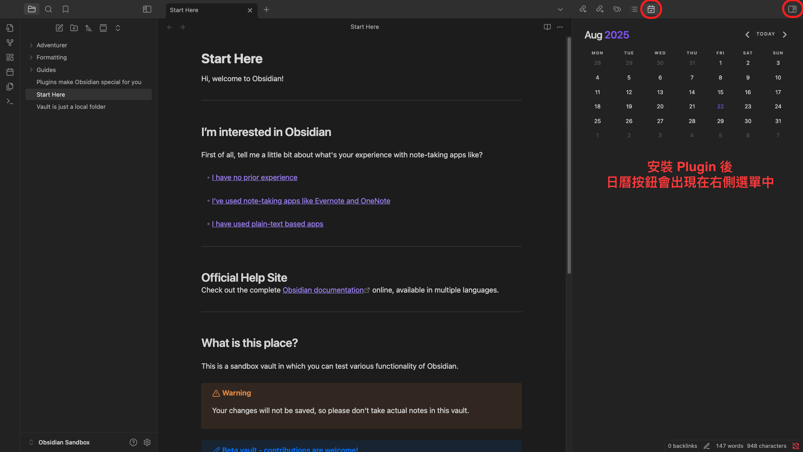The image size is (803, 452).
Task: Open 'Plugins make Obsidian special for you' note
Action: [89, 82]
